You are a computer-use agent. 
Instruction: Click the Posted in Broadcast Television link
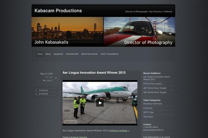(x=79, y=137)
